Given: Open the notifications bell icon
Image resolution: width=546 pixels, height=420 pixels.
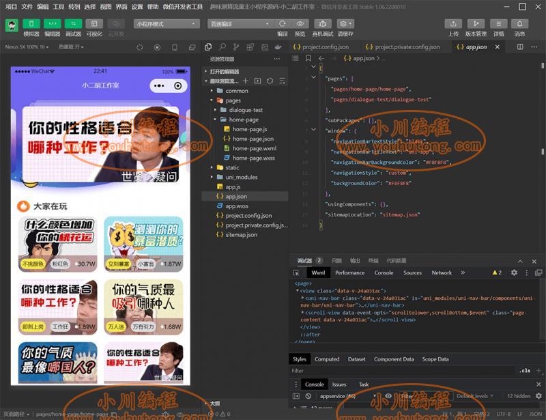Looking at the screenshot, I should [519, 24].
